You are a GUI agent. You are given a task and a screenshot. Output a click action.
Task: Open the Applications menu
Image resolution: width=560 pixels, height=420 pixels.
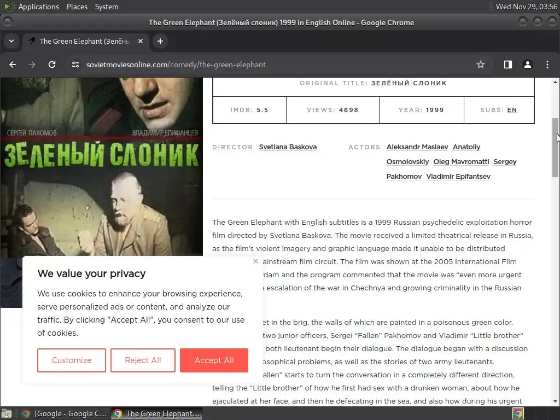[x=39, y=7]
